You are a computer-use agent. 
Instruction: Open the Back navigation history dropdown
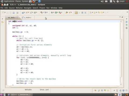tap(104, 13)
